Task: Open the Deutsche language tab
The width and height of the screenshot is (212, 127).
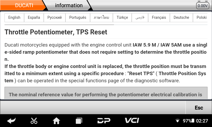Action: point(181,17)
